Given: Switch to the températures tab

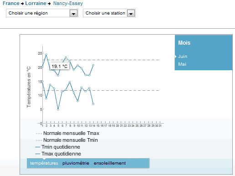Looking at the screenshot, I should (x=44, y=163).
